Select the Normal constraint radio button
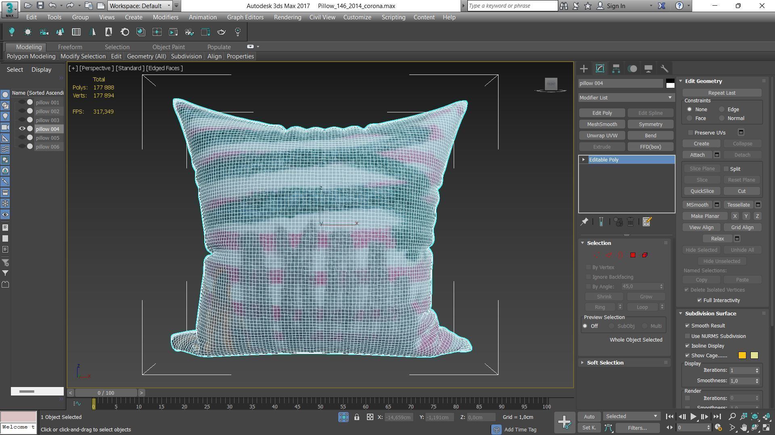The height and width of the screenshot is (435, 775). tap(722, 118)
